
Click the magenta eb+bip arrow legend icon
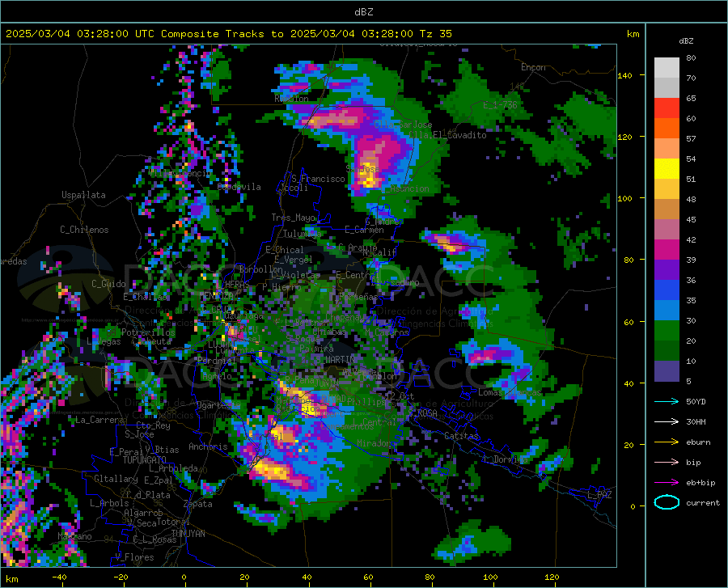pos(667,483)
